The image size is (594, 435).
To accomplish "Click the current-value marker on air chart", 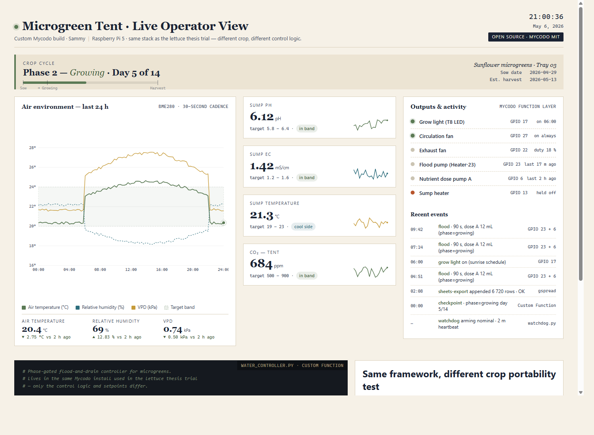I will pyautogui.click(x=223, y=223).
